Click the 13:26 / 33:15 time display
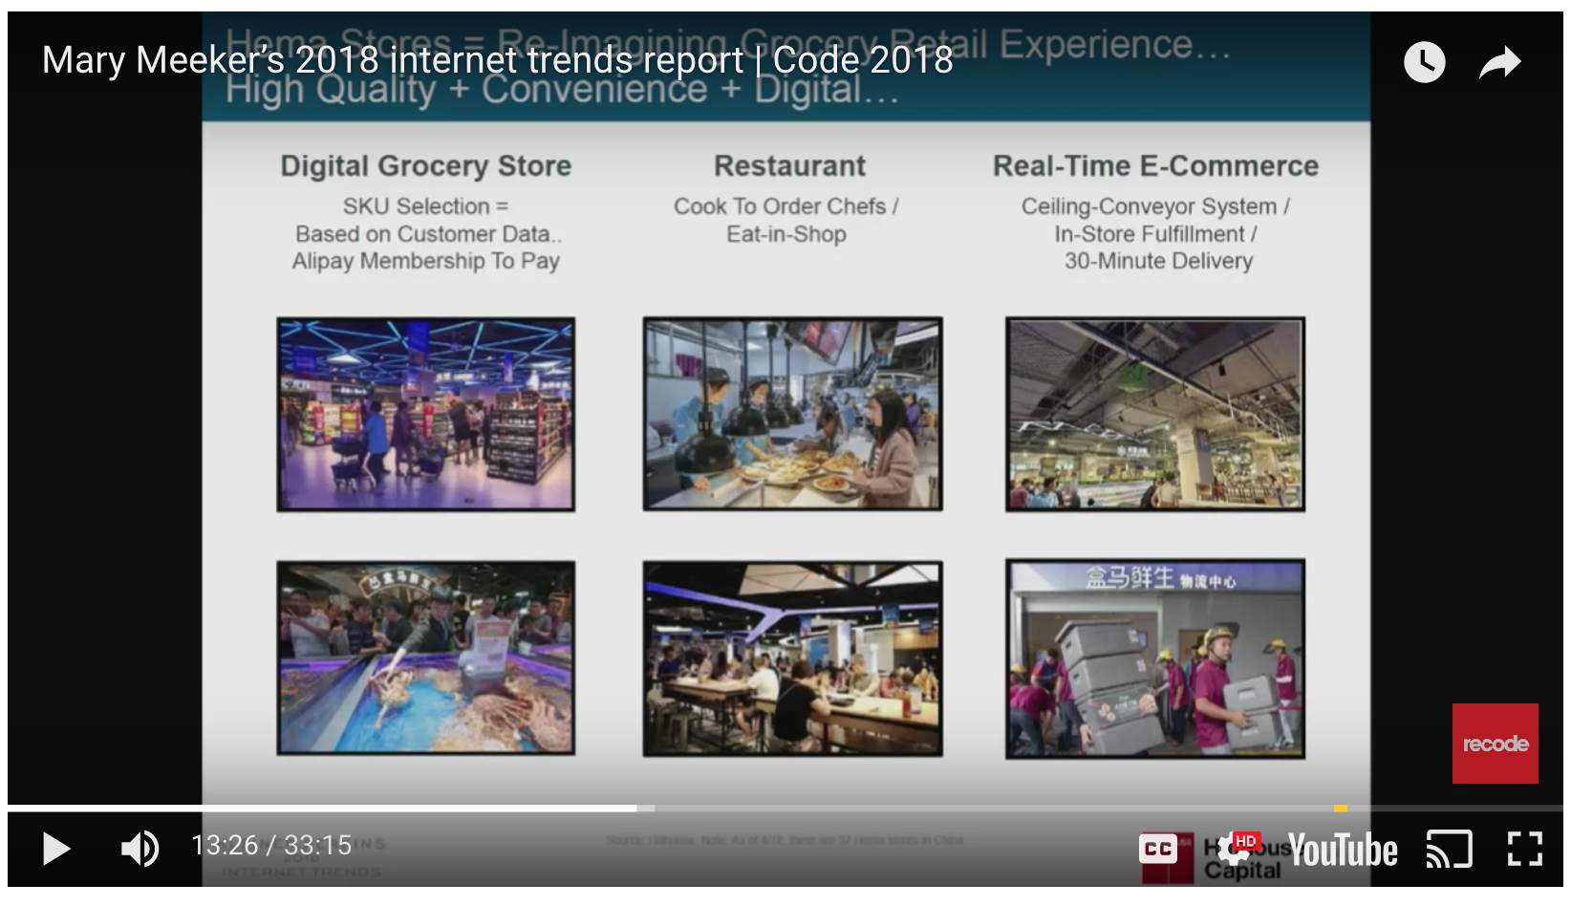Image resolution: width=1571 pixels, height=906 pixels. [x=271, y=846]
